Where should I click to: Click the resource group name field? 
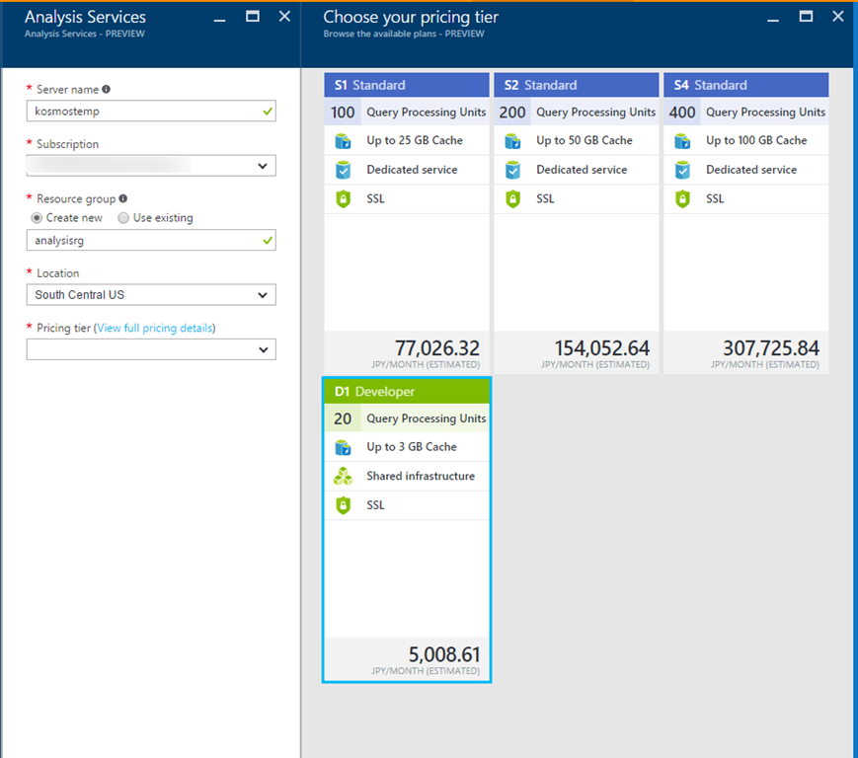[143, 240]
